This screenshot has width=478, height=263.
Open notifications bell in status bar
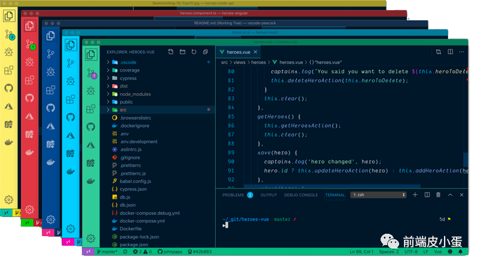pos(461,252)
